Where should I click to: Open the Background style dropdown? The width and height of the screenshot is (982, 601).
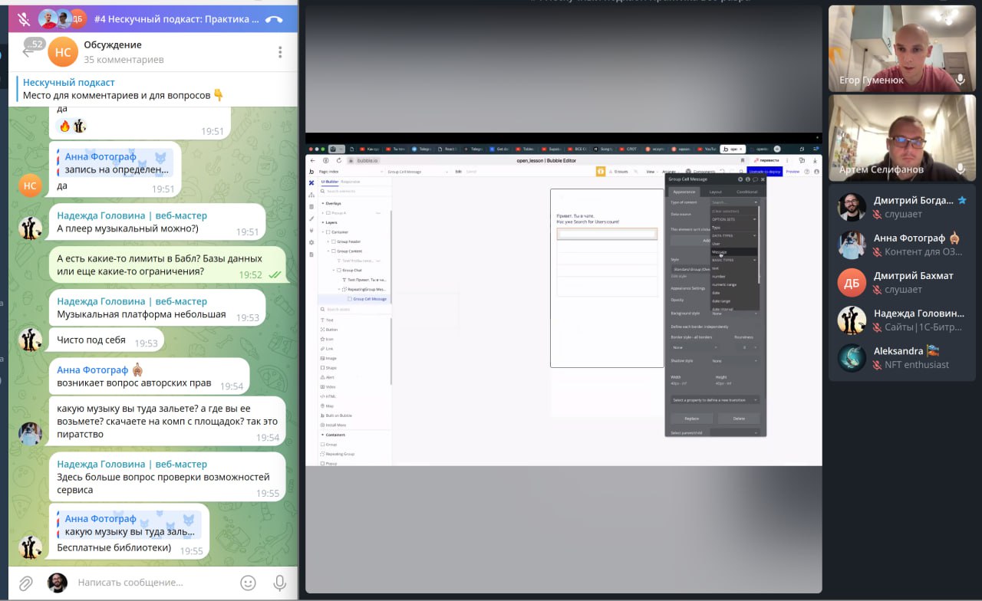pyautogui.click(x=734, y=314)
